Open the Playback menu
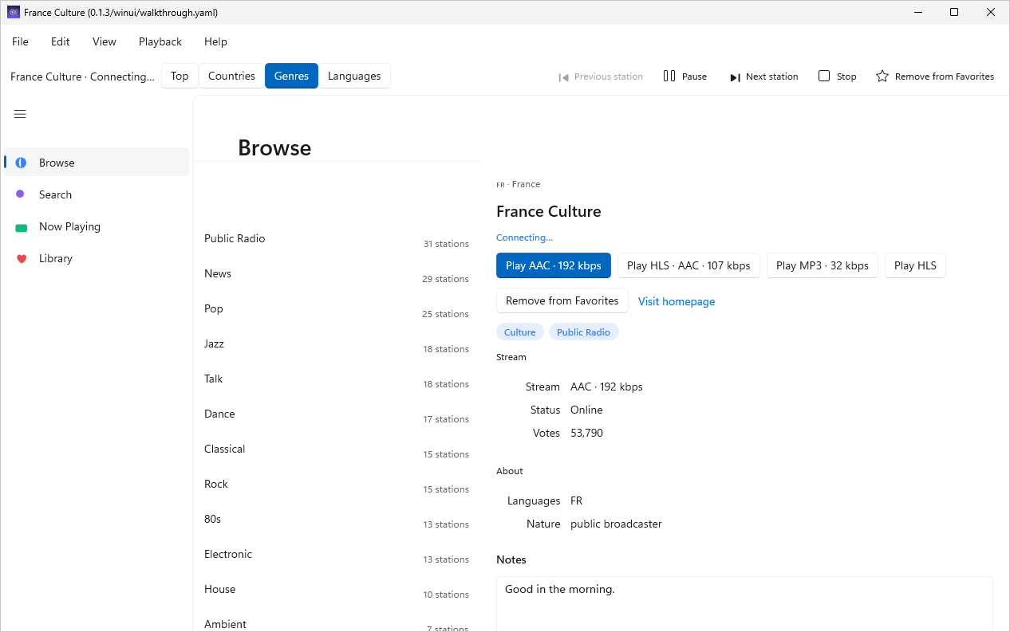The height and width of the screenshot is (632, 1010). pyautogui.click(x=160, y=41)
